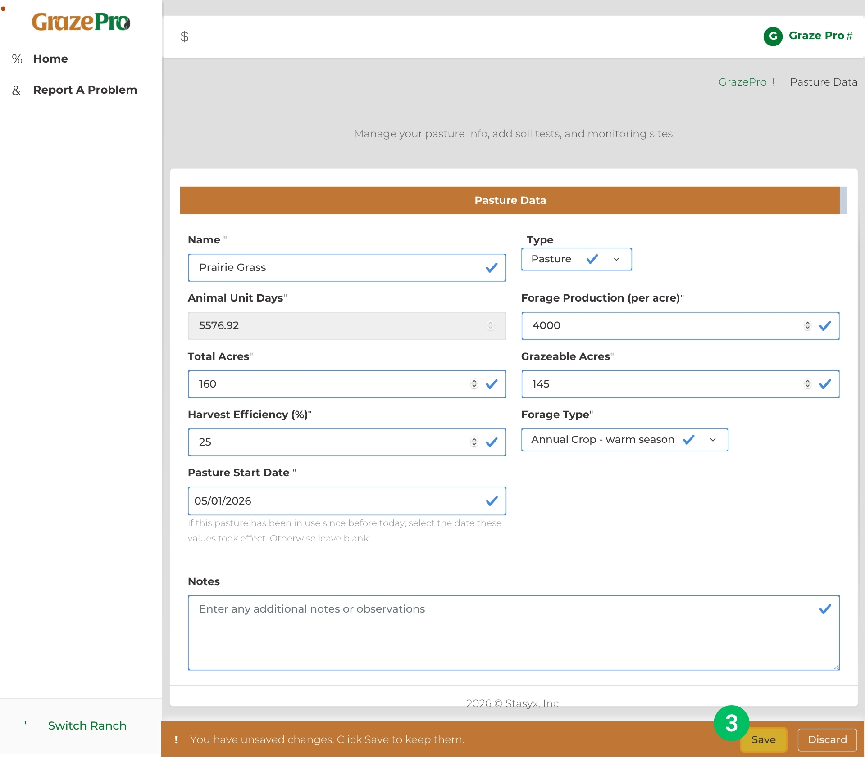
Task: Click the Harvest Efficiency value 25
Action: coord(205,442)
